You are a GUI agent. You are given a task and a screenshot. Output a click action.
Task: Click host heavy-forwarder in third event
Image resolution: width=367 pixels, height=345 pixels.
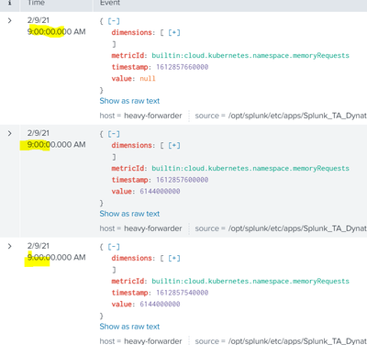153,341
